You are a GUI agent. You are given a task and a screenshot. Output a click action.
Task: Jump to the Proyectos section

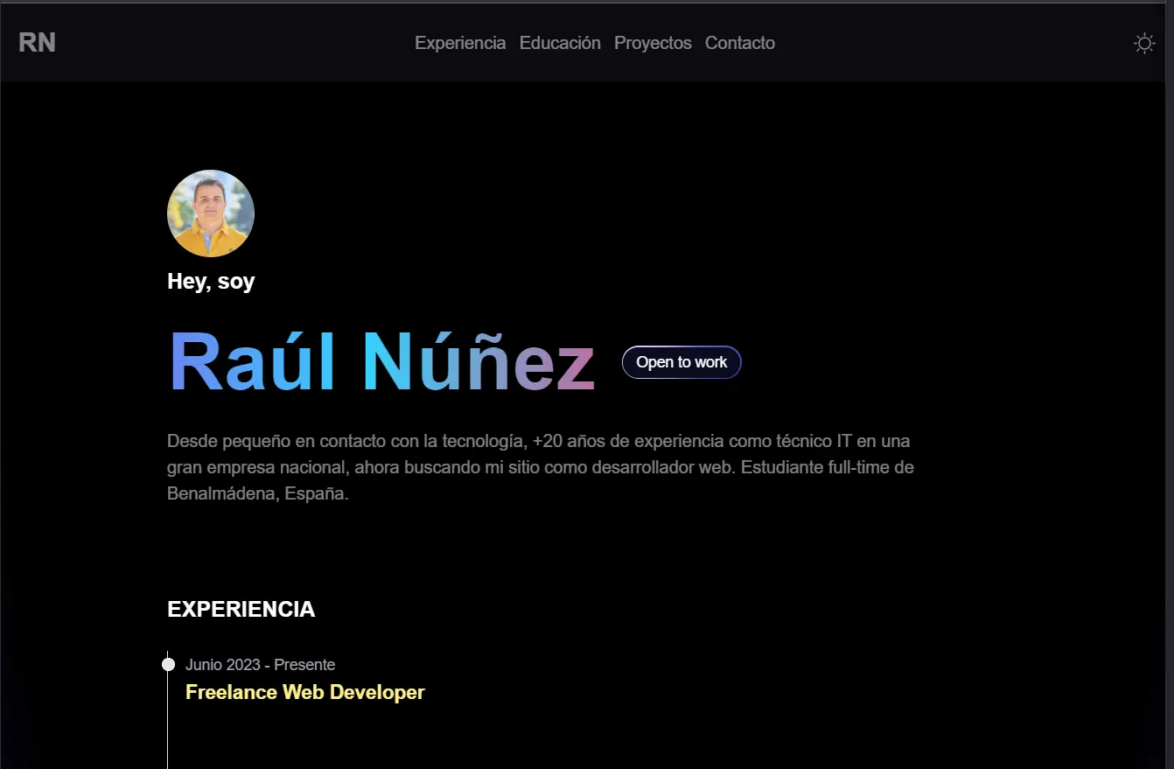click(653, 43)
